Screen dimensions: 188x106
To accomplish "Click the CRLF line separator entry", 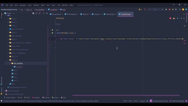I will pyautogui.click(x=130, y=101).
